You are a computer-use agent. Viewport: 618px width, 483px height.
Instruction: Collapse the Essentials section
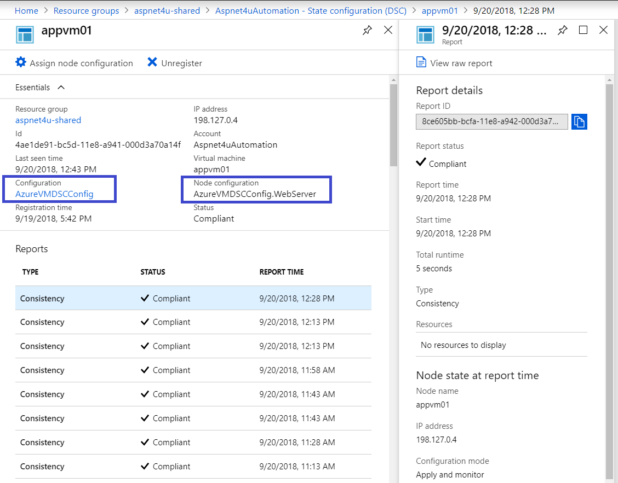tap(61, 88)
